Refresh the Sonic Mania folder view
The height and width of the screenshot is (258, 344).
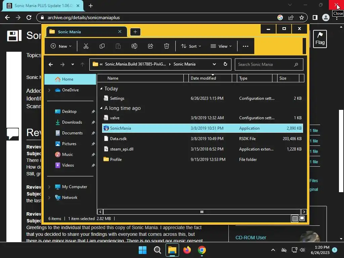[225, 64]
